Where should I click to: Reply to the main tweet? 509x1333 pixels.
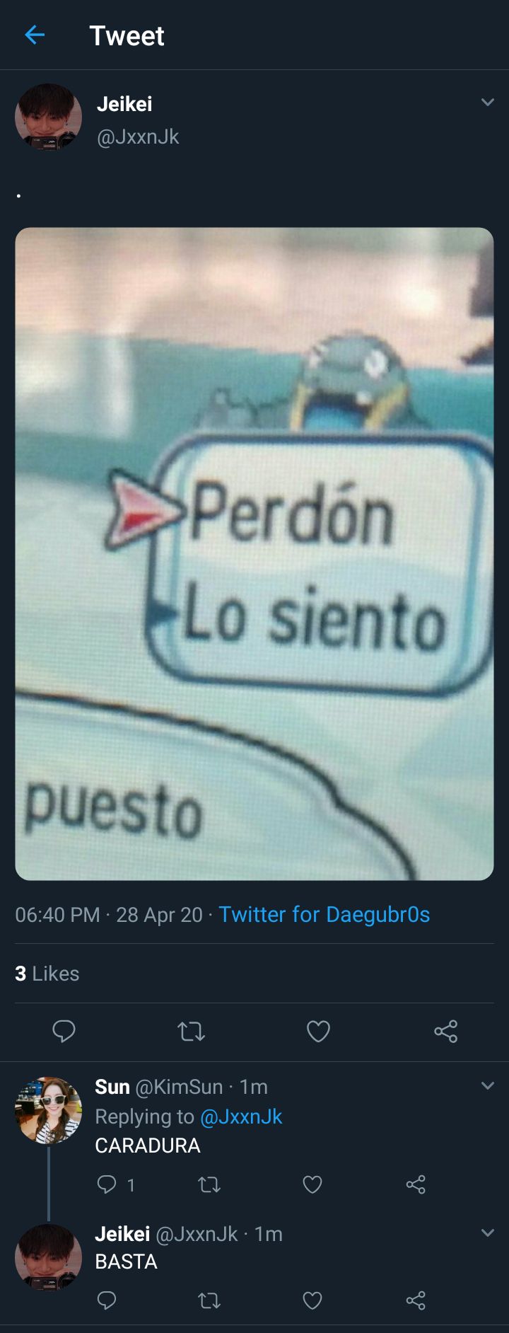click(64, 1032)
